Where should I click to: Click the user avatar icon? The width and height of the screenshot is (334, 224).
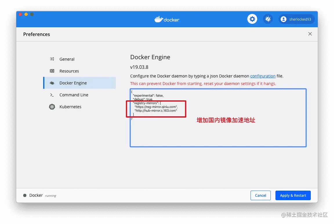[x=284, y=19]
